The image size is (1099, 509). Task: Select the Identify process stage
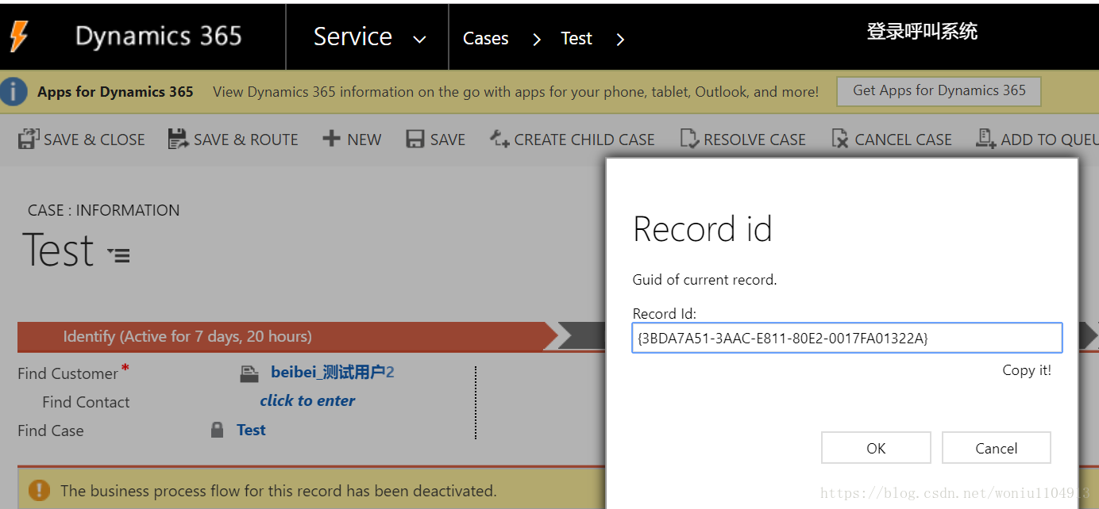click(x=287, y=336)
